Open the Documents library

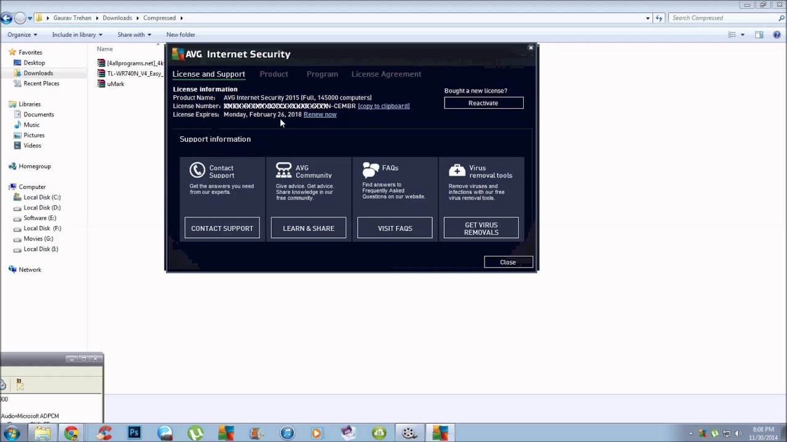coord(39,115)
